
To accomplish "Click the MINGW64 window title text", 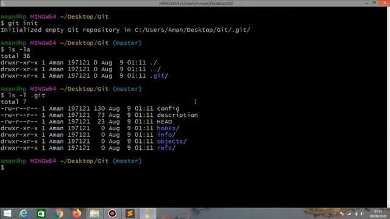I will (x=196, y=3).
